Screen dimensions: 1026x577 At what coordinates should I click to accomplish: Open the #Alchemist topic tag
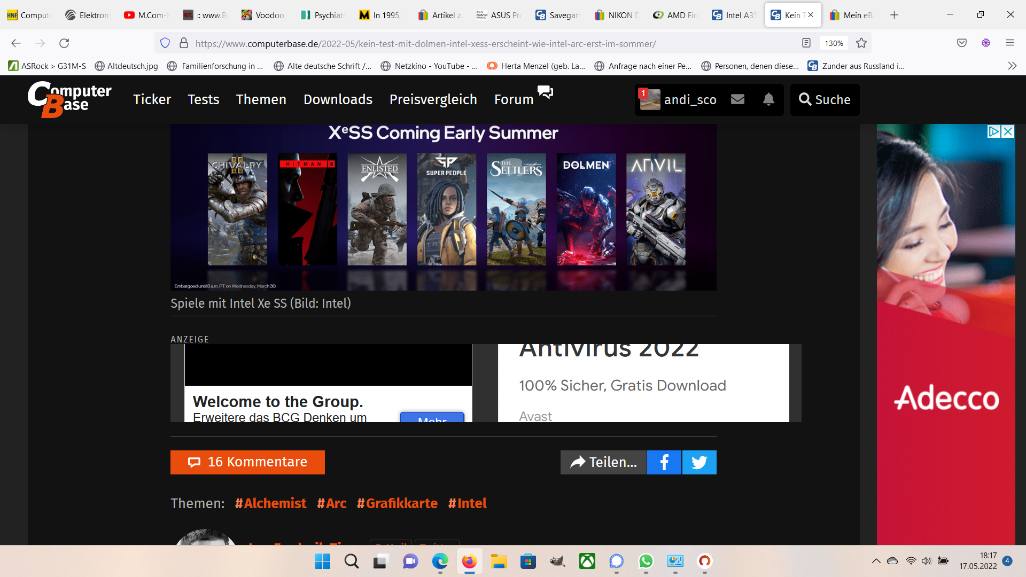point(270,504)
